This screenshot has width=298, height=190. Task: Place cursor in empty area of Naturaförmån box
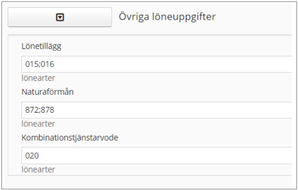coord(171,110)
